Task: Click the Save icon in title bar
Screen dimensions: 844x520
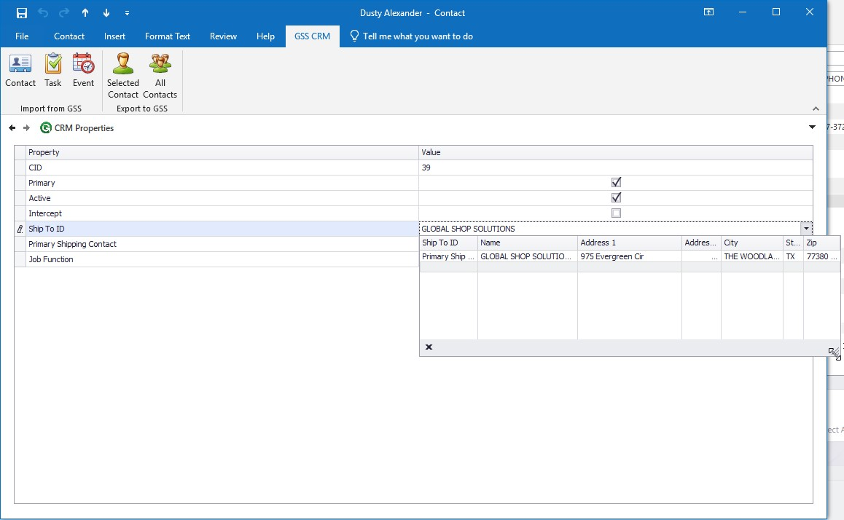Action: click(22, 12)
